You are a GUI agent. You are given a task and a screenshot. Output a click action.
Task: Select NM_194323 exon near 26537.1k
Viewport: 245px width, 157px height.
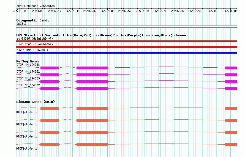(x=50, y=82)
